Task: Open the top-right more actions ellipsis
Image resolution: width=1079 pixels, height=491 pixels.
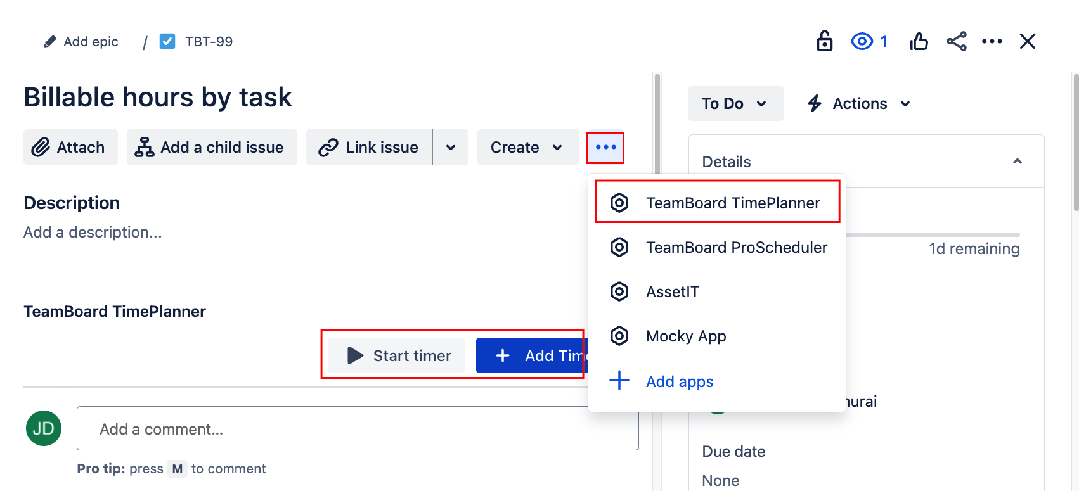Action: click(x=992, y=42)
